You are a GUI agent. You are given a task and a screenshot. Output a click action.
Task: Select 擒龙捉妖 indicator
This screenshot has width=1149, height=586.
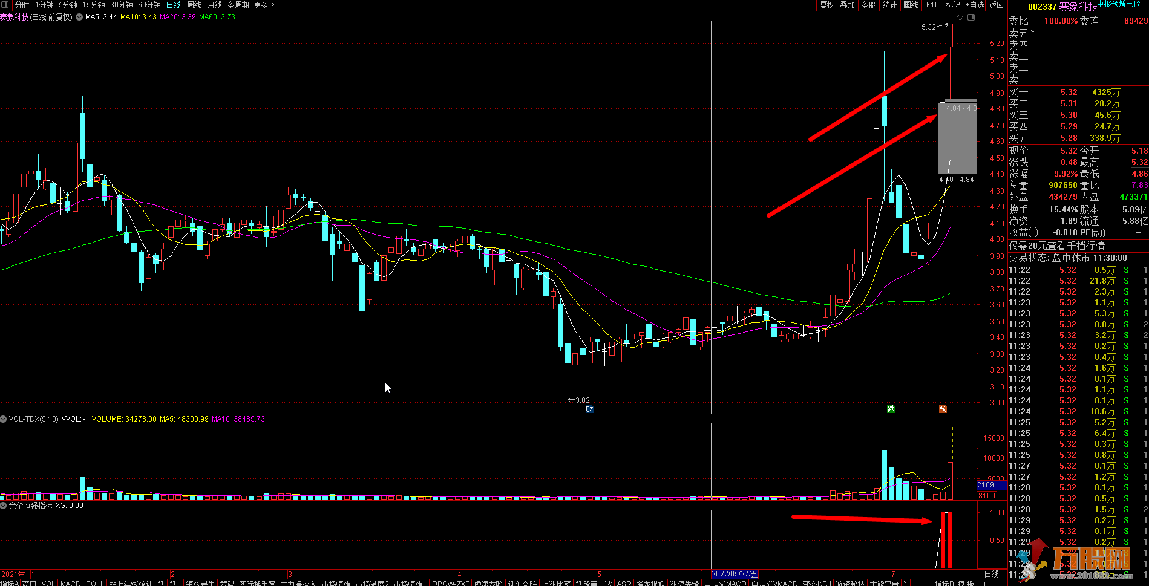click(x=650, y=583)
